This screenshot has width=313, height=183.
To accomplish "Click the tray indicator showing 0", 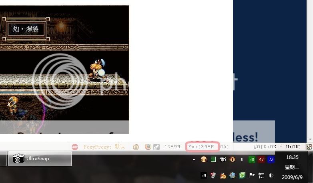I will coord(242,159).
